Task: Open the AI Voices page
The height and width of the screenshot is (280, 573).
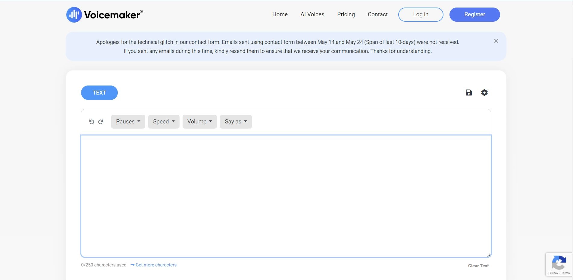Action: 312,14
